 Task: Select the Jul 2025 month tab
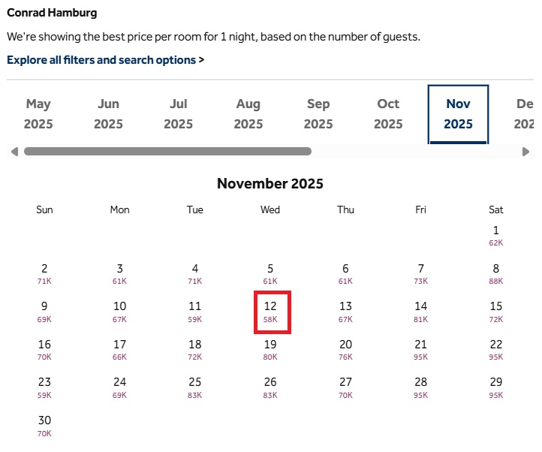pos(179,113)
